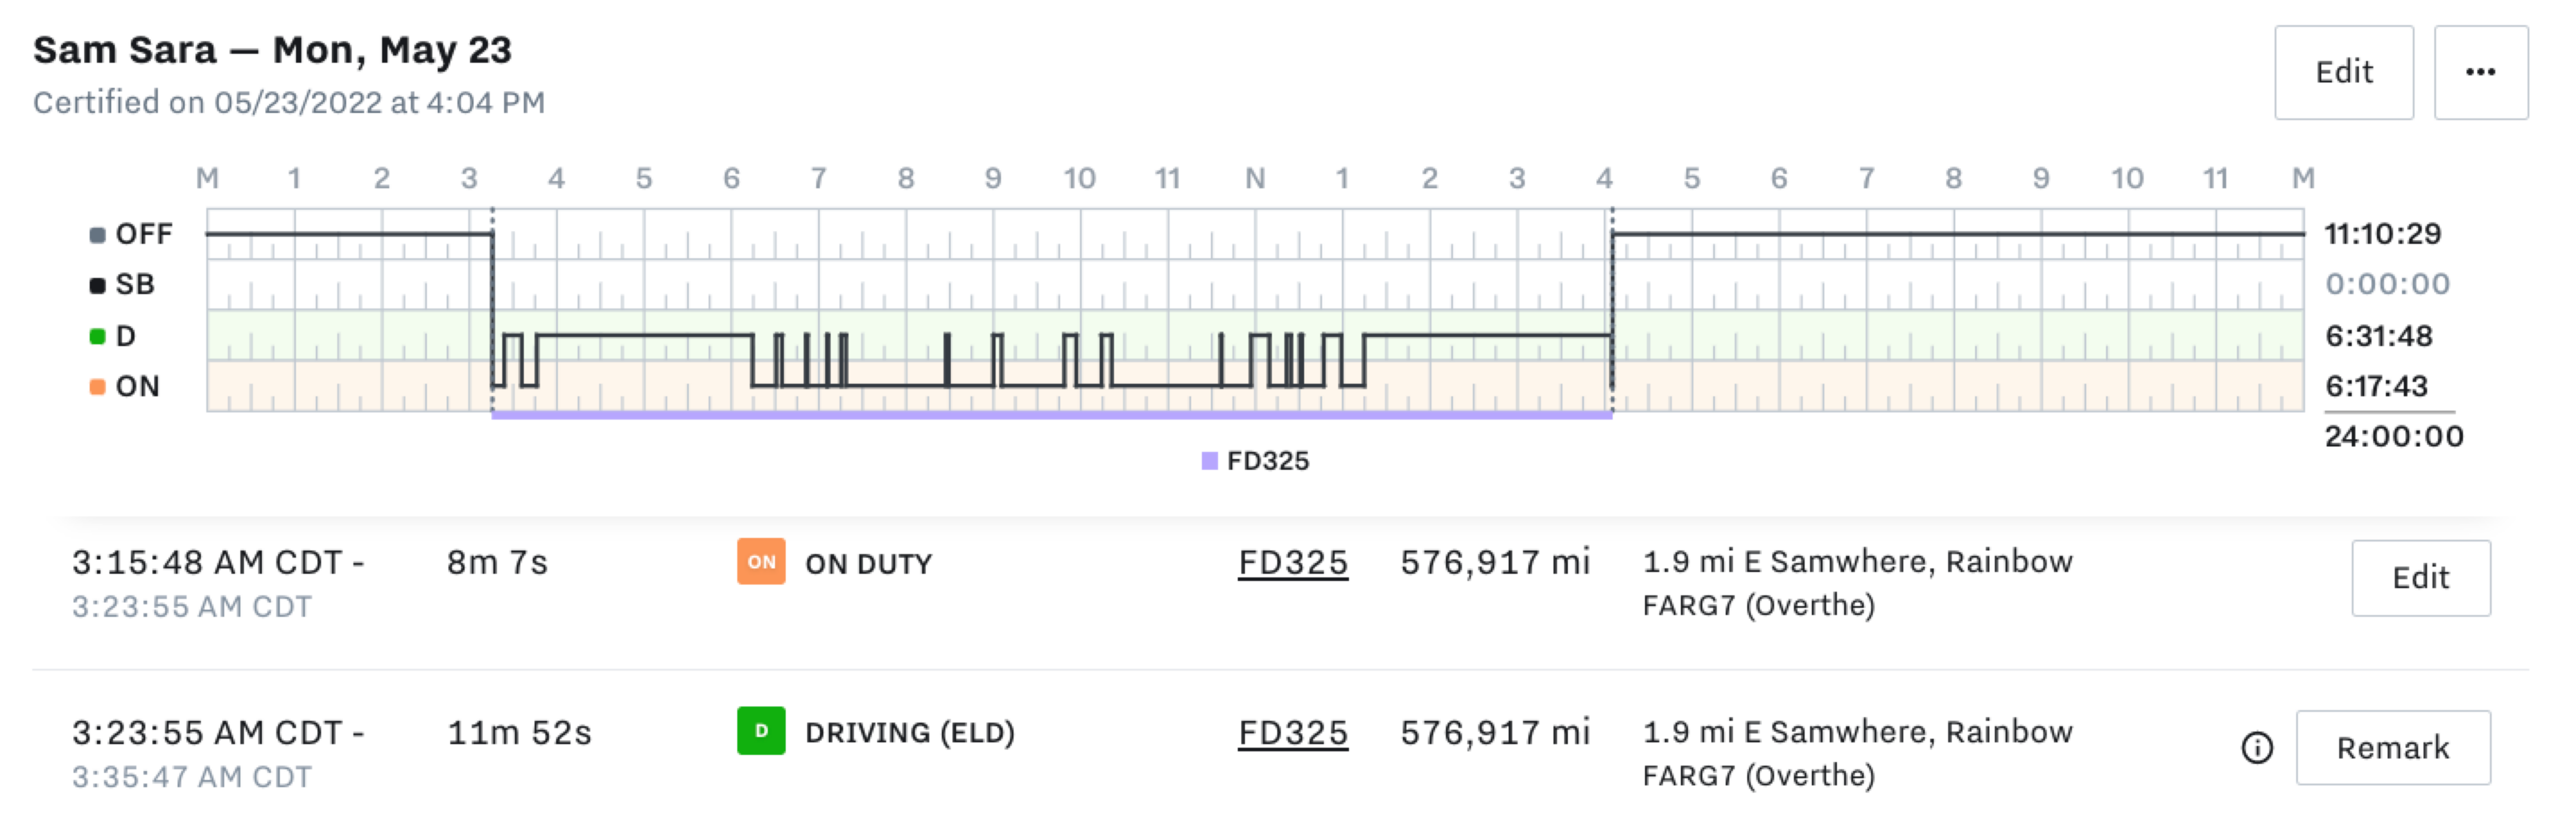Click the end time 3:35:47 AM CDT

point(191,776)
